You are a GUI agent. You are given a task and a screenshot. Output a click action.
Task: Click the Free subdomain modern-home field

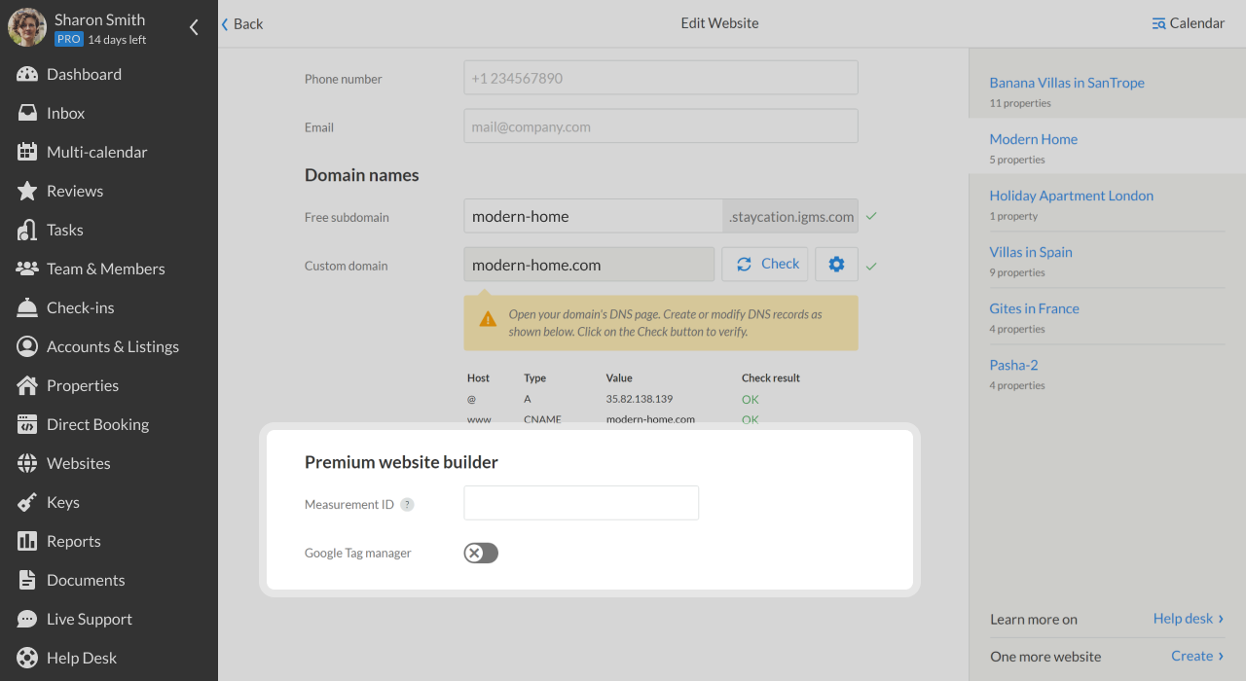593,216
